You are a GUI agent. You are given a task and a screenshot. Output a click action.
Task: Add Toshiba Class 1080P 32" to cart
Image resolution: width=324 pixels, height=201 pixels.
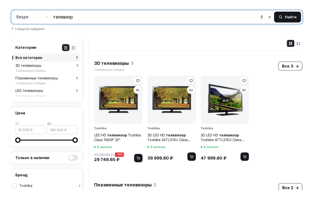pos(138,158)
